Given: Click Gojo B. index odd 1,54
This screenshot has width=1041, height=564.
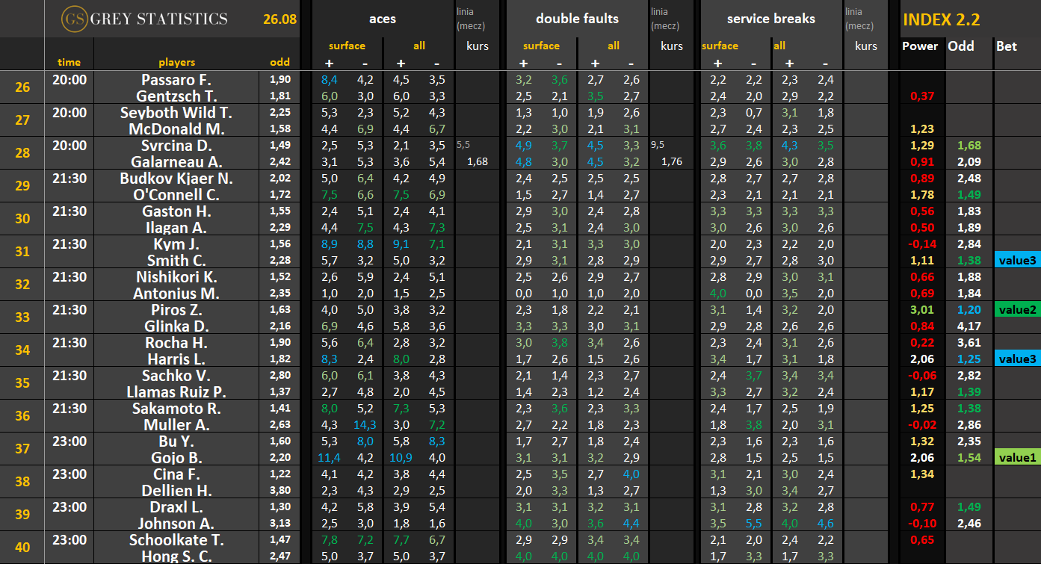Looking at the screenshot, I should [969, 457].
